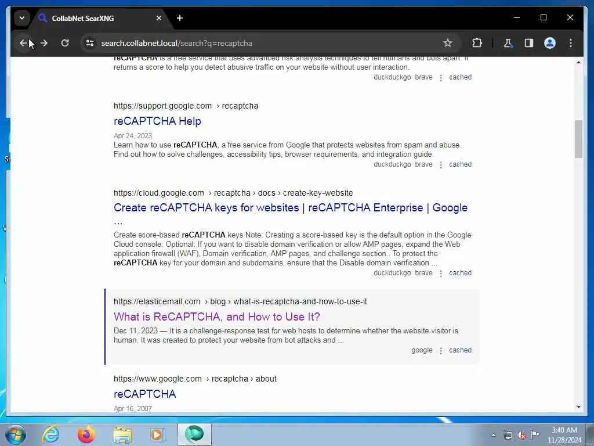Open the clock showing 3:40 AM
This screenshot has height=446, width=594.
[x=564, y=435]
